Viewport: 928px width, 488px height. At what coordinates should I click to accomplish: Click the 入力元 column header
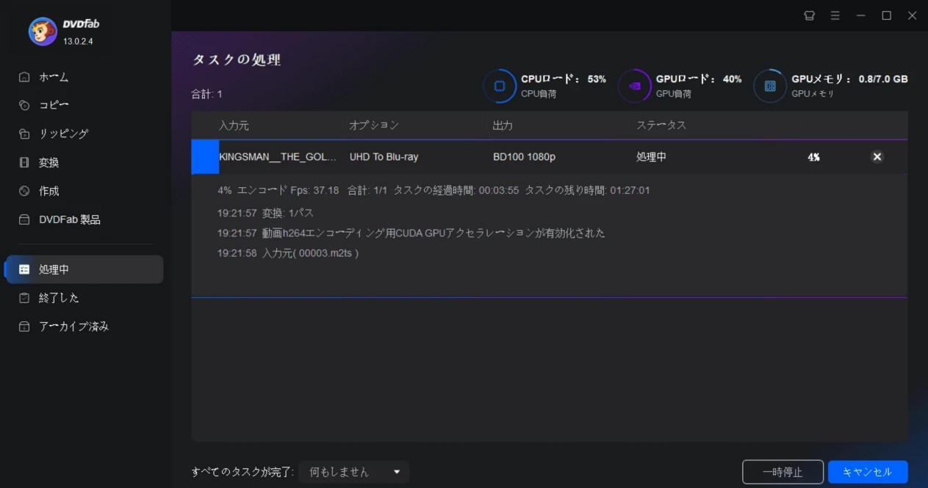(x=234, y=125)
